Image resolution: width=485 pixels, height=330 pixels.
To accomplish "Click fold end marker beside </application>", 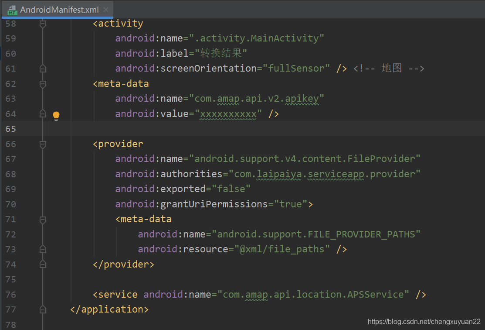I will (43, 309).
